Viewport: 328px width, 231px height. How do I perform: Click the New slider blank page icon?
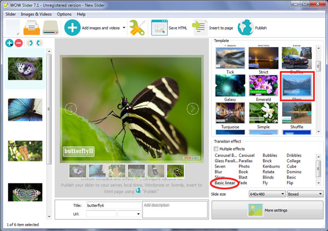(x=13, y=28)
